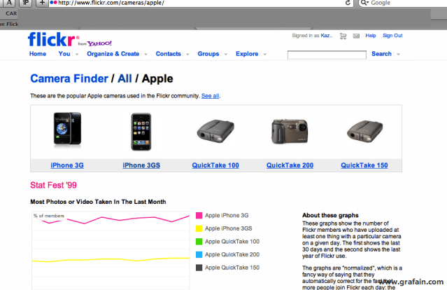Screen dimensions: 447x290
Task: Open the Home menu item
Action: click(x=38, y=54)
